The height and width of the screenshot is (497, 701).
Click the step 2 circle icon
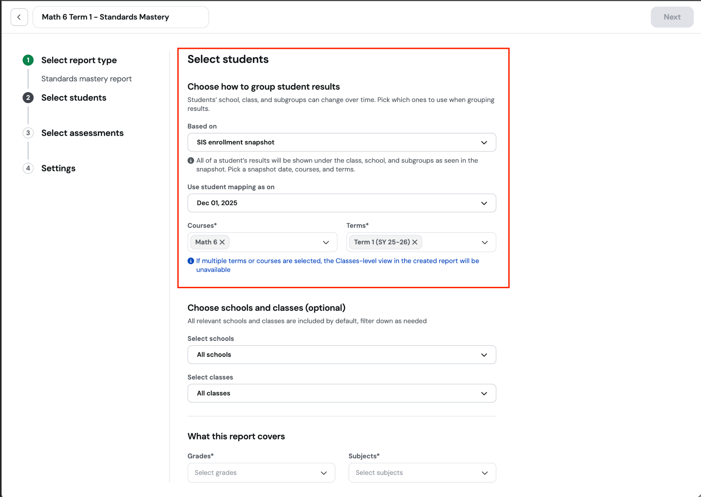[28, 98]
